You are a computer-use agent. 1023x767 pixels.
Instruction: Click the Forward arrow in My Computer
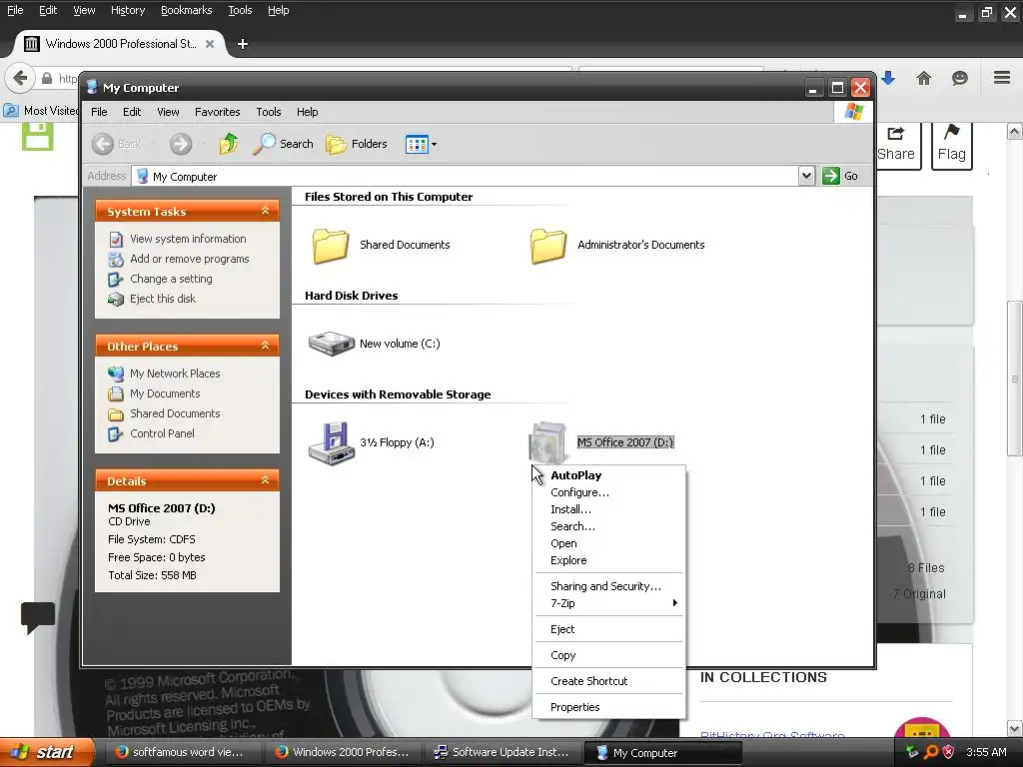pyautogui.click(x=181, y=144)
